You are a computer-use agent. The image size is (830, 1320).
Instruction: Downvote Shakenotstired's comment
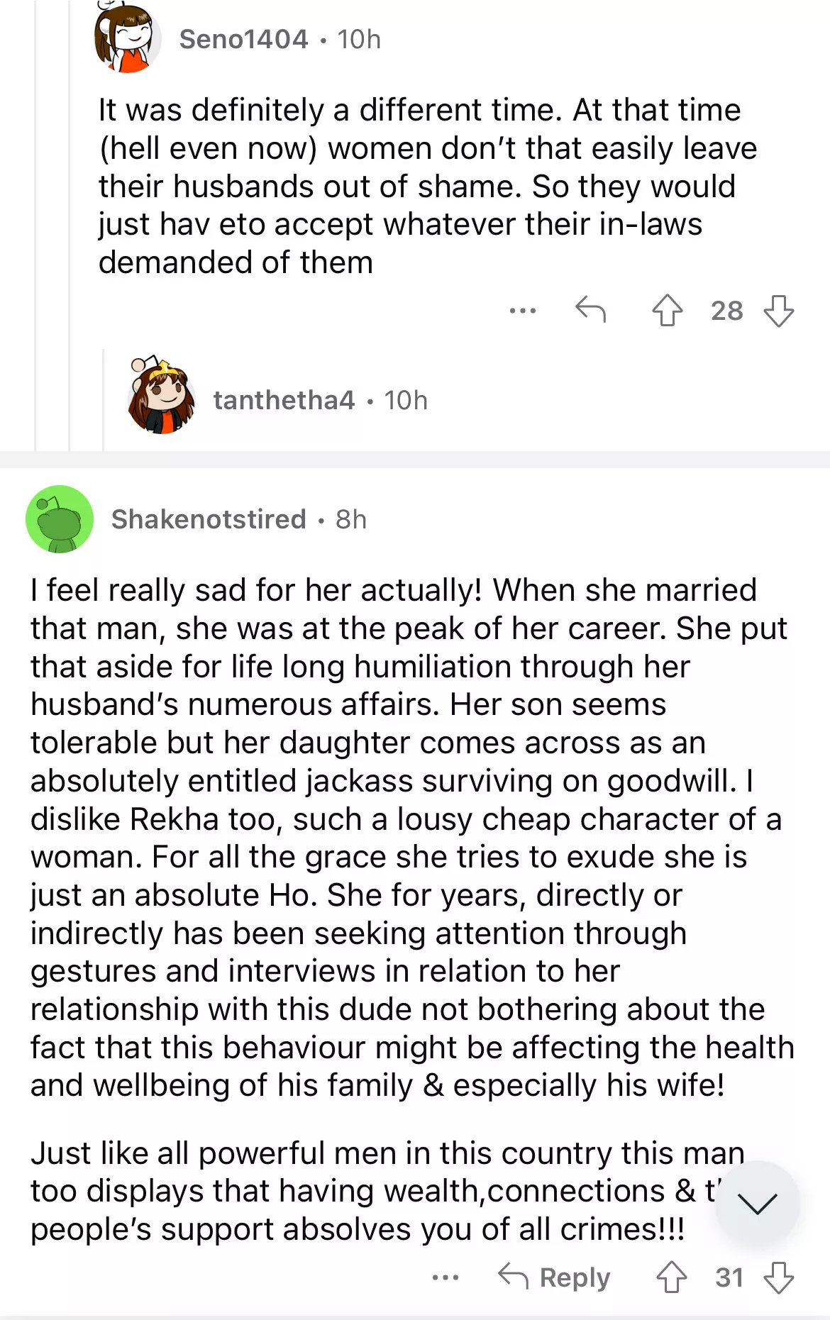click(778, 1277)
